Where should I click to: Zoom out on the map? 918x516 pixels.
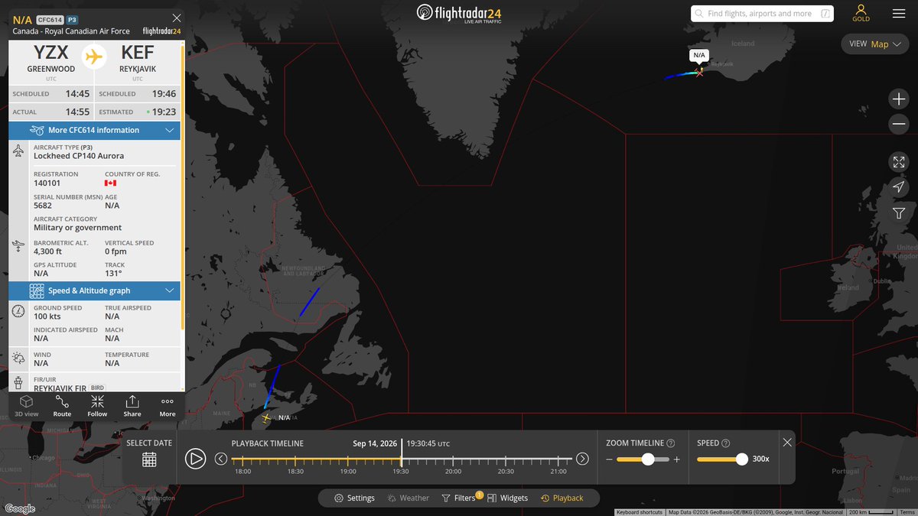(x=898, y=124)
